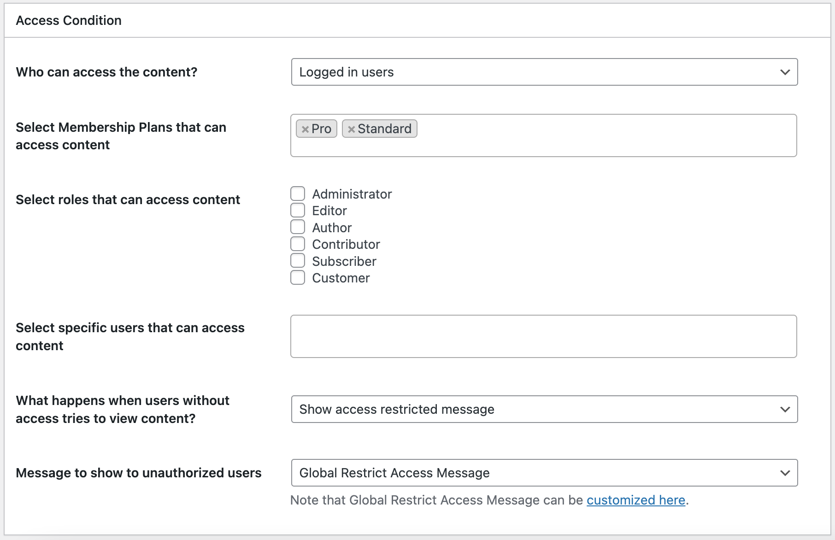Check the Administrator role checkbox
Viewport: 835px width, 540px height.
tap(298, 194)
